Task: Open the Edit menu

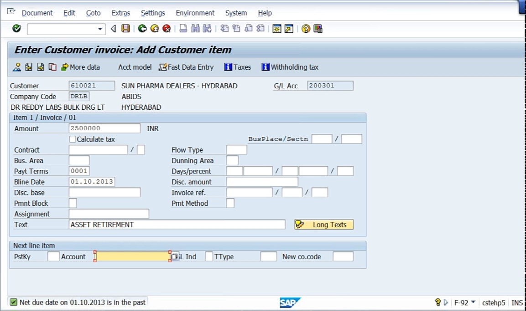Action: tap(69, 13)
